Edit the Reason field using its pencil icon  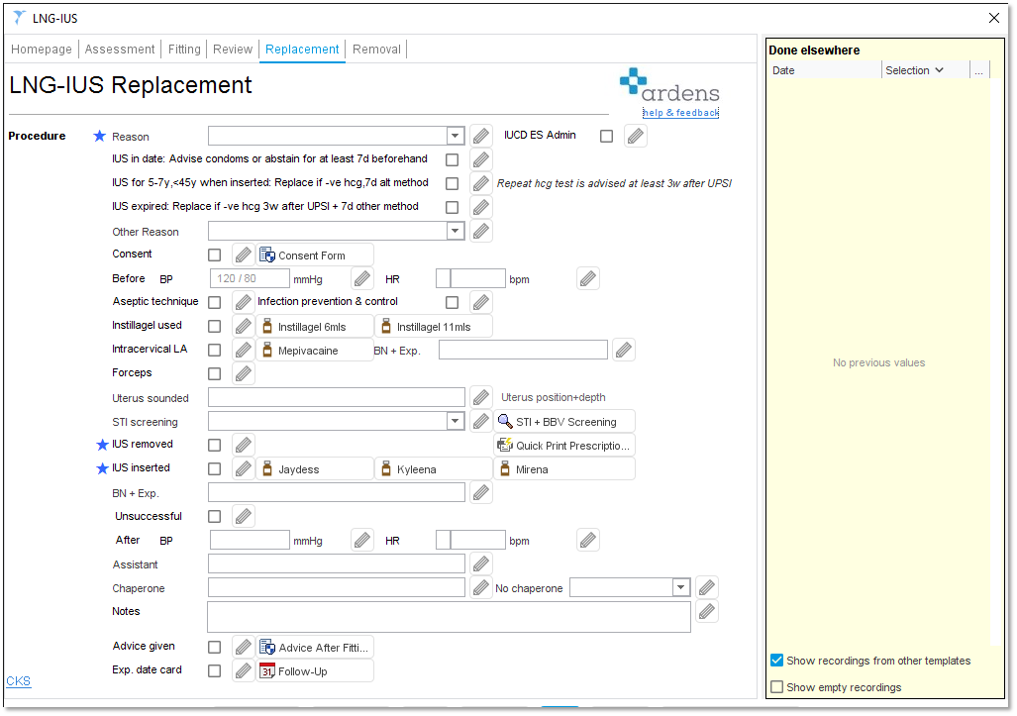coord(481,135)
